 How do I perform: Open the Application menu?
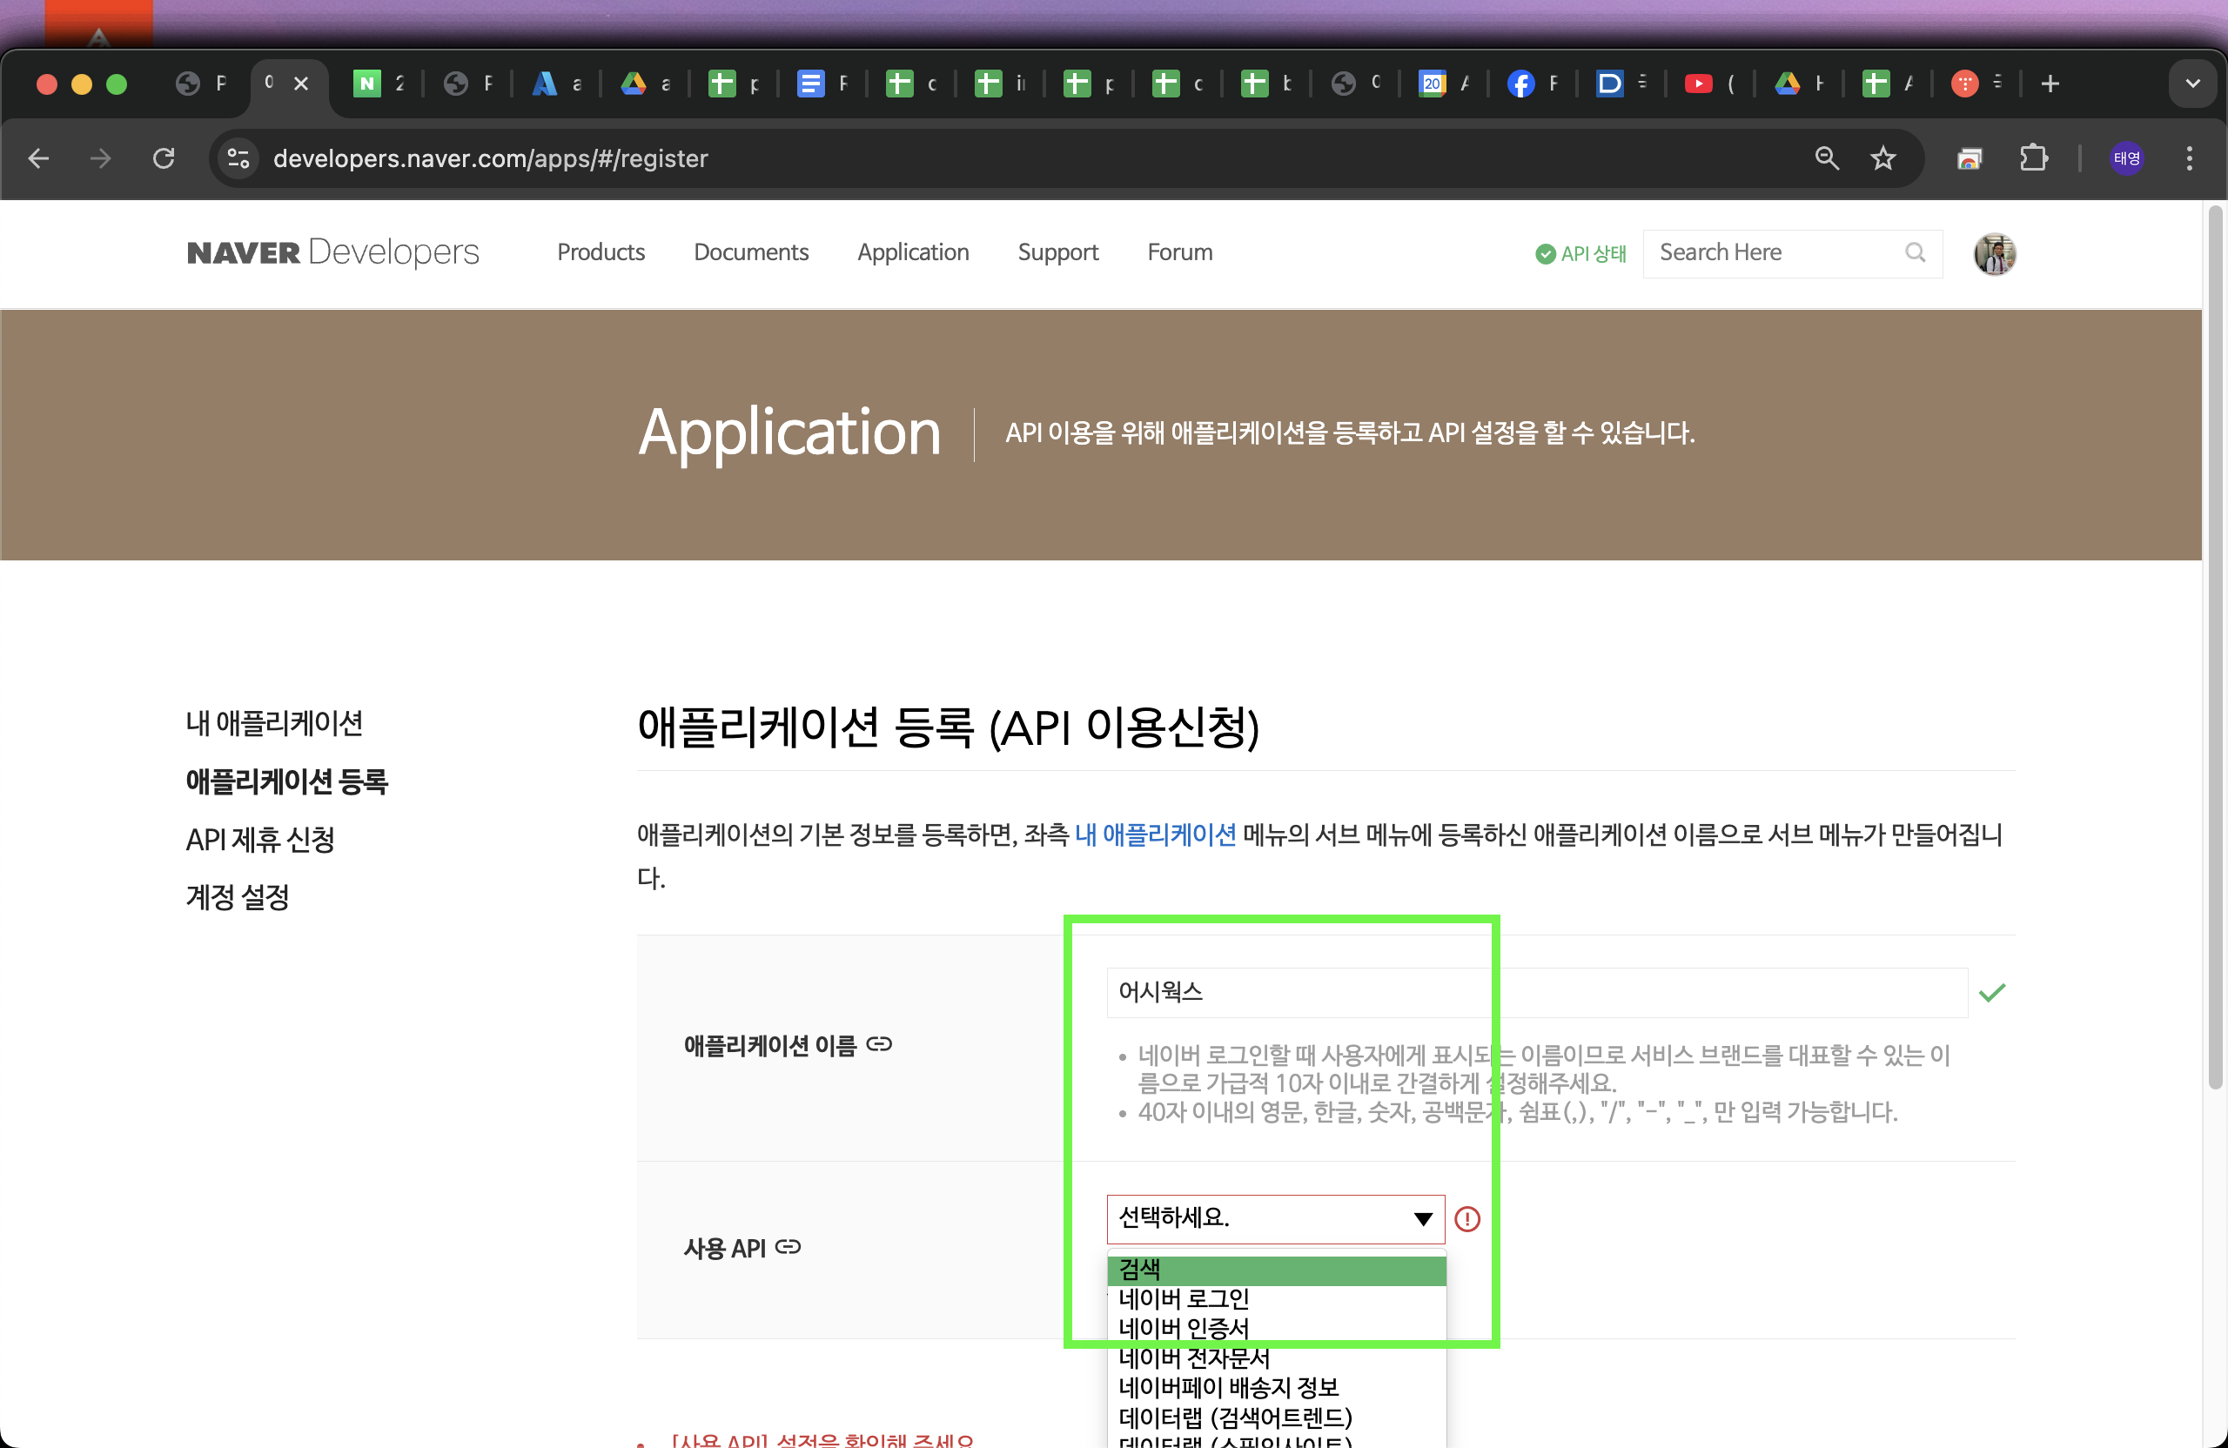[x=913, y=252]
